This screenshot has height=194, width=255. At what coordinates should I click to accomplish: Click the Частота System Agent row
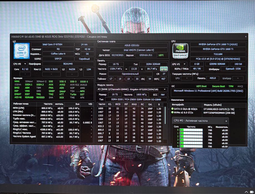[x=52, y=137]
